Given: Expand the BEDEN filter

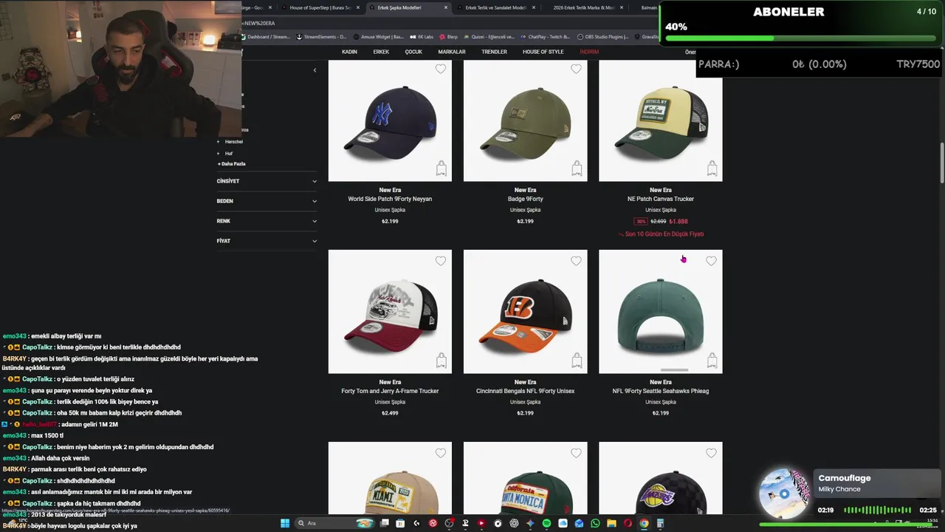Looking at the screenshot, I should (x=267, y=201).
